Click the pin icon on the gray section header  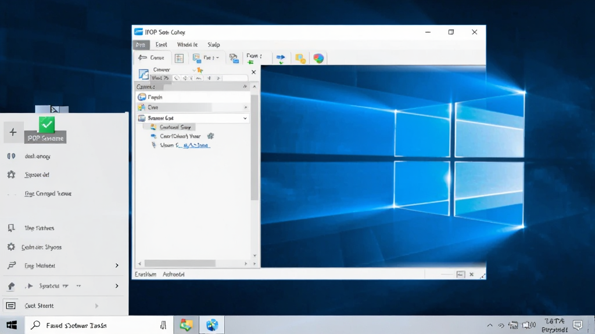coord(245,87)
